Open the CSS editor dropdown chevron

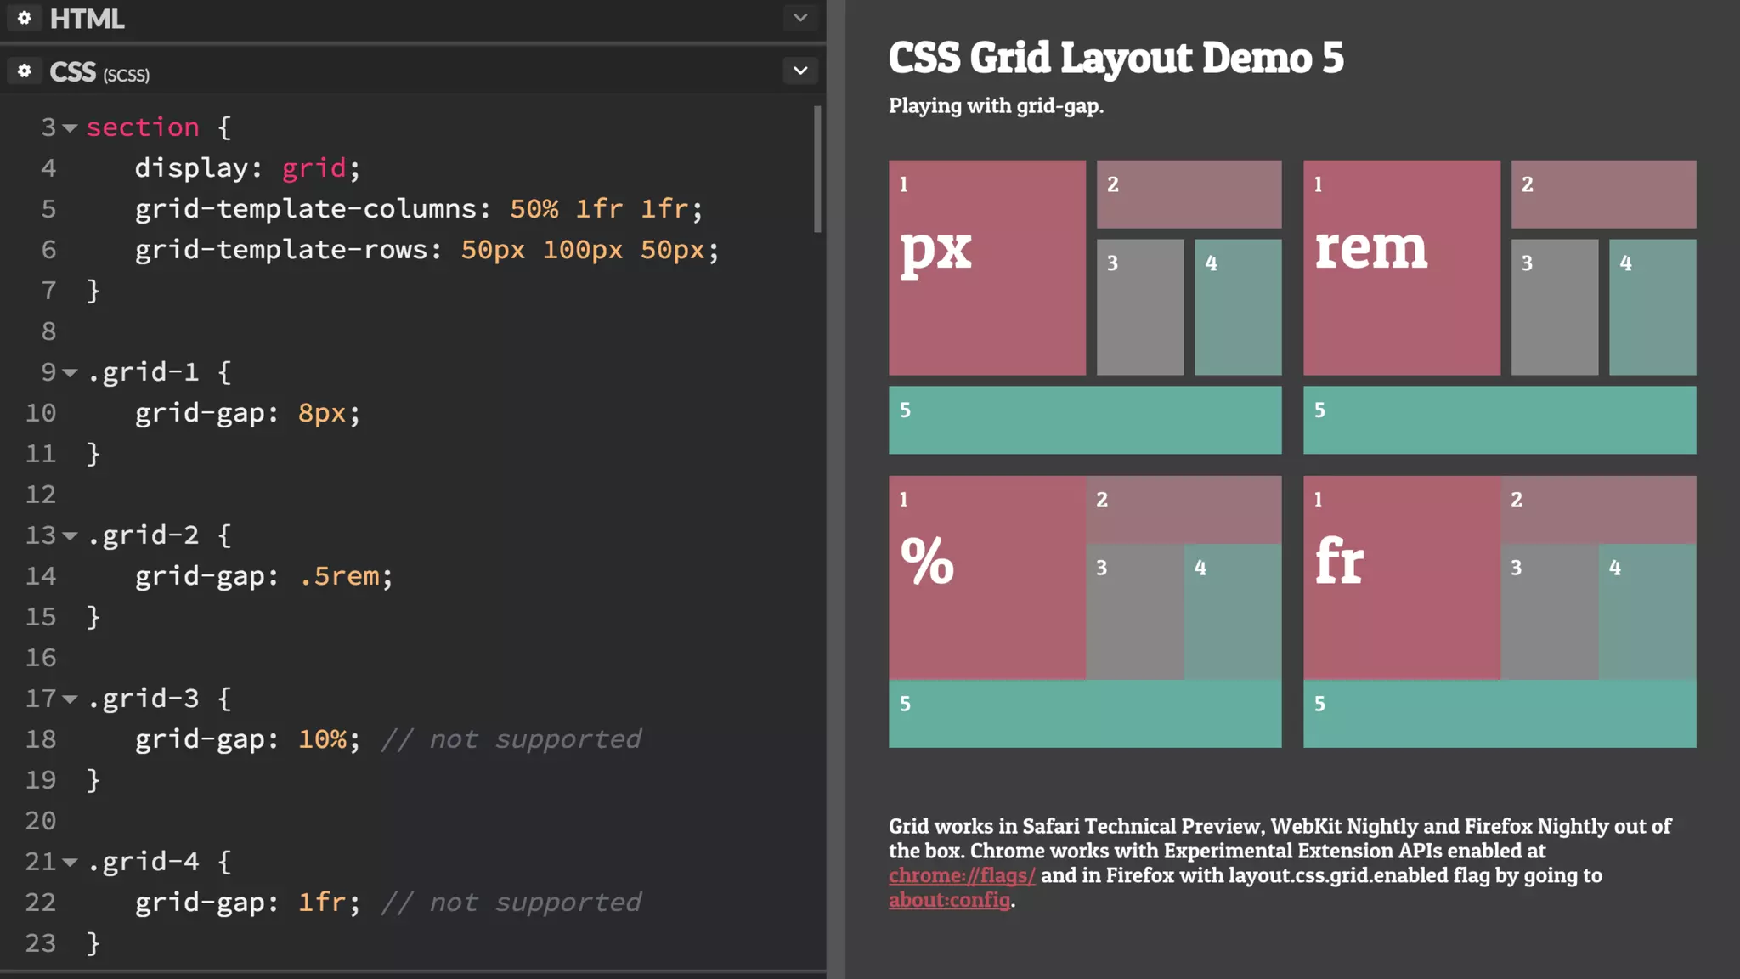point(799,71)
